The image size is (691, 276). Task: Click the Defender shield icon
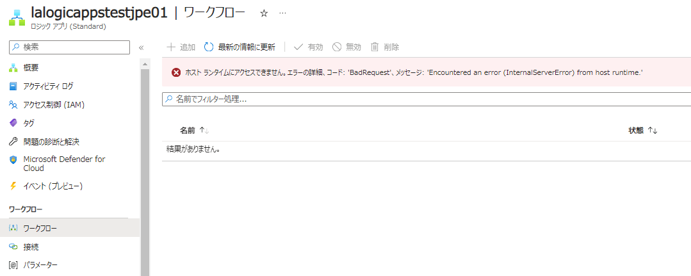pos(13,159)
